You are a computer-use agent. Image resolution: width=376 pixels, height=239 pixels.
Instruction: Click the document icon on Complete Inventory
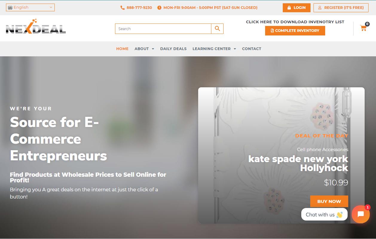272,31
